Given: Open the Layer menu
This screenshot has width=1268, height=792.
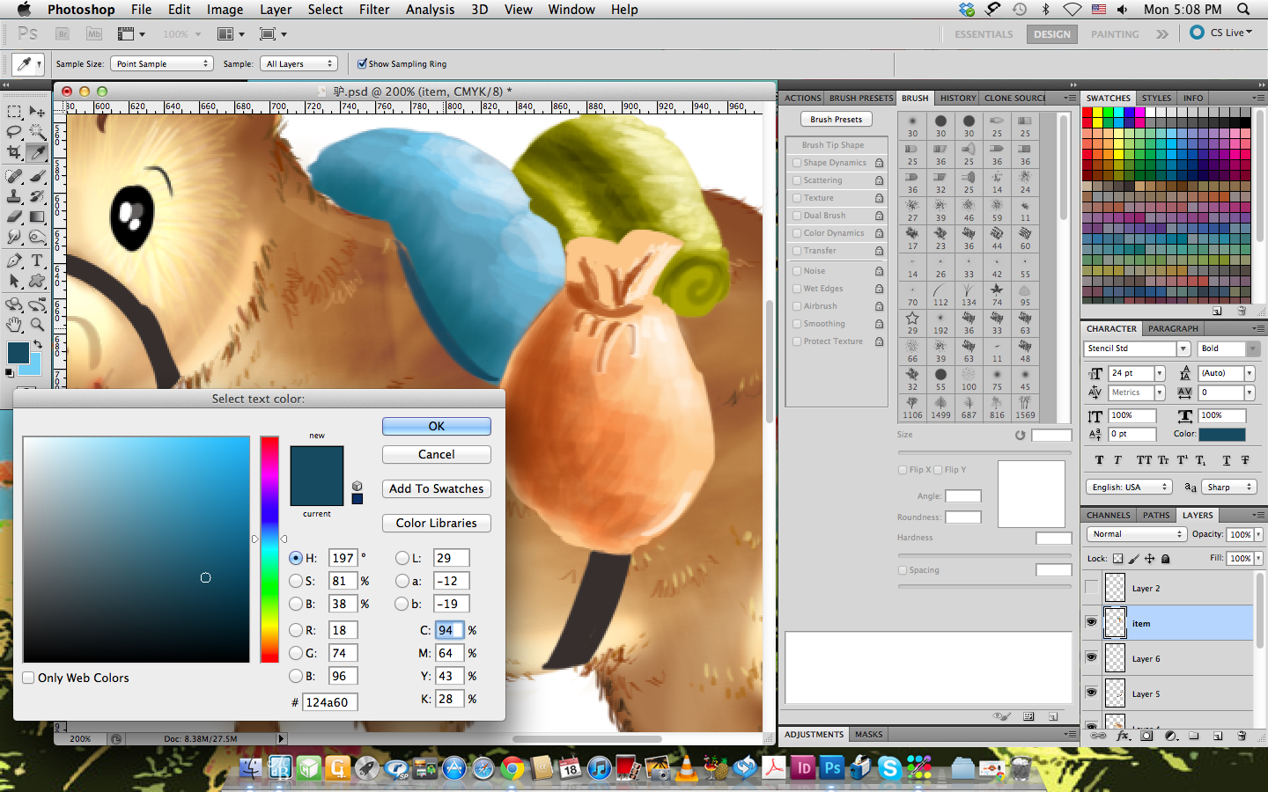Looking at the screenshot, I should coord(276,10).
